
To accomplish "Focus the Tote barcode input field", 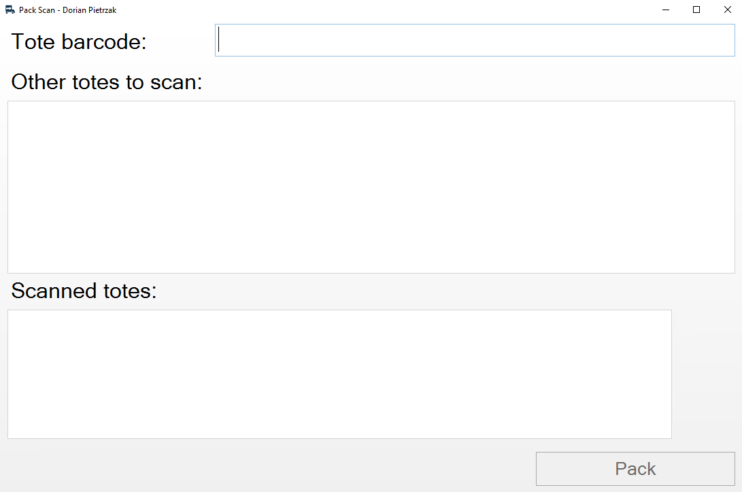I will tap(475, 40).
